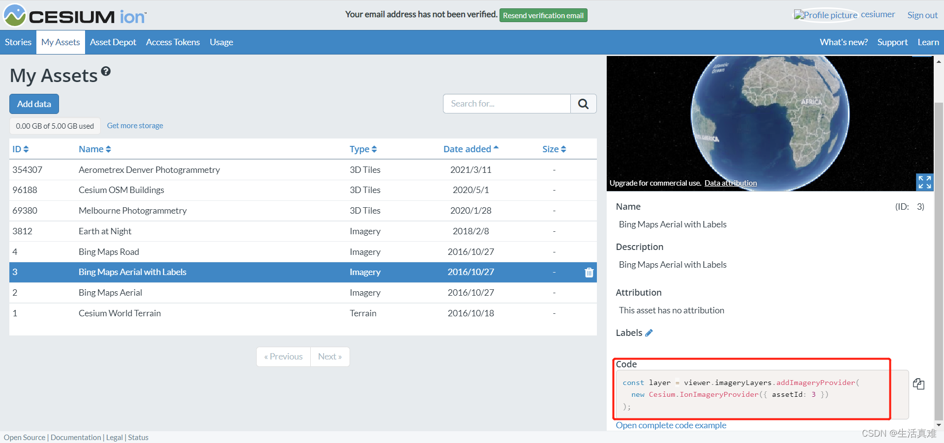Click Open complete code example link

click(x=671, y=425)
